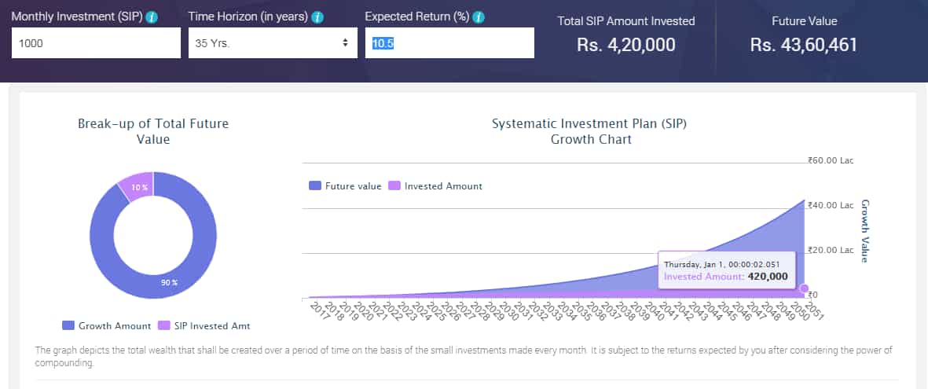Toggle Future value series in chart legend
Screen dimensions: 928x389
tap(345, 186)
